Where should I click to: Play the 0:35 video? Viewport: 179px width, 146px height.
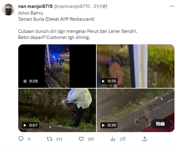103,81
